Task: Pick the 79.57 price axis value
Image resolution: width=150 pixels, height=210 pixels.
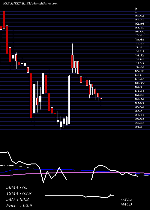Action: (x=139, y=35)
